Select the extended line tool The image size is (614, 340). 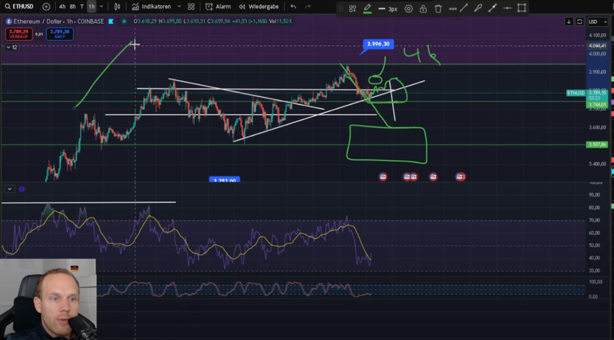[493, 8]
